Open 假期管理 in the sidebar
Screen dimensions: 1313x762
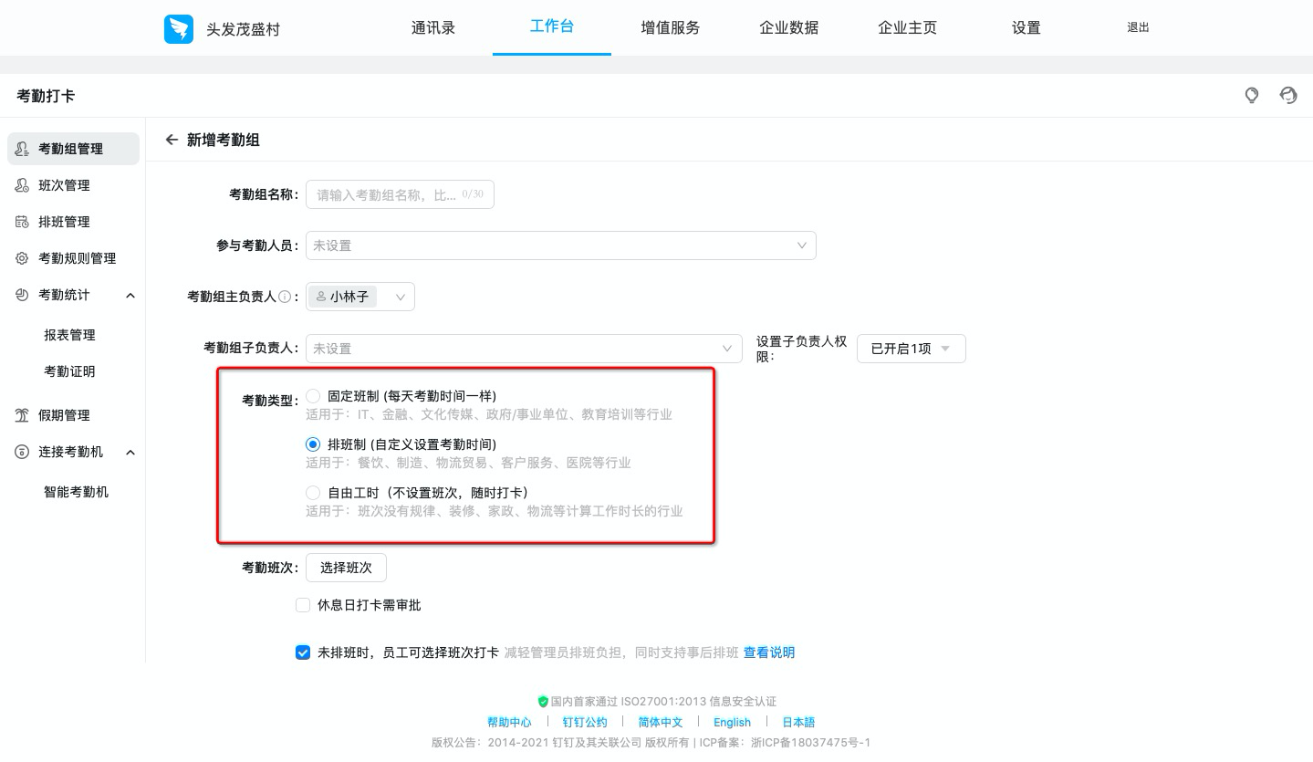pyautogui.click(x=63, y=415)
